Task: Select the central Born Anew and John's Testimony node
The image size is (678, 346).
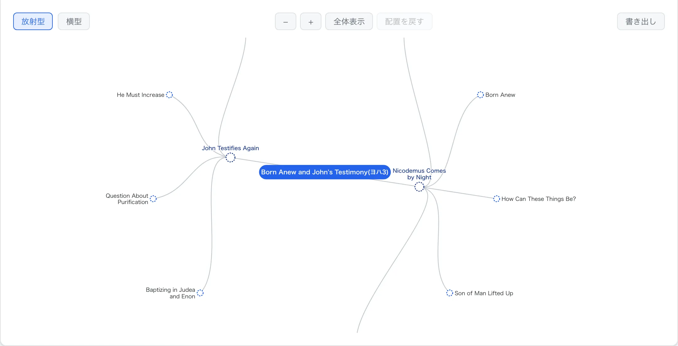Action: pos(325,172)
